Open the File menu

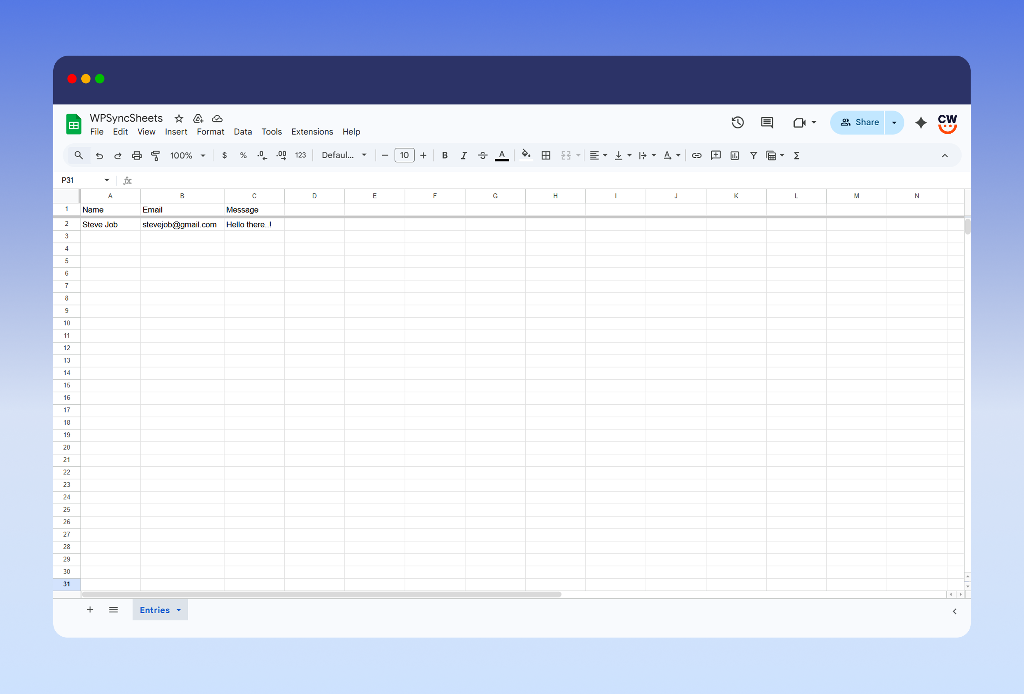[97, 132]
